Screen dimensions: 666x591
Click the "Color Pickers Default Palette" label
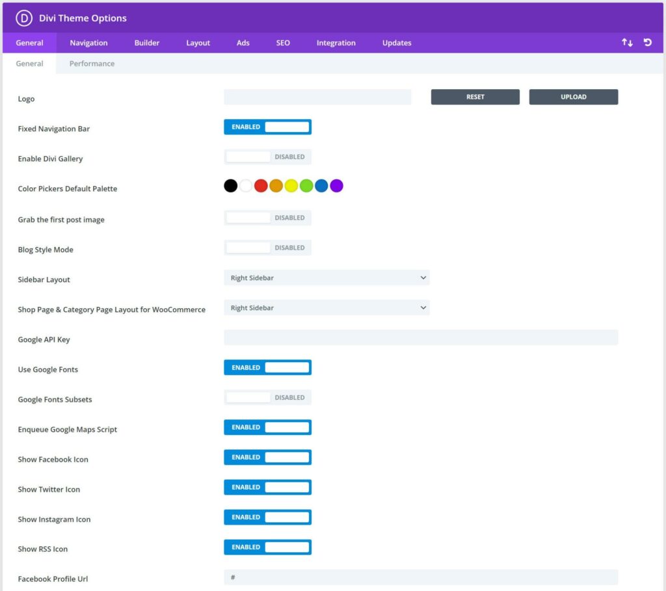pyautogui.click(x=68, y=189)
